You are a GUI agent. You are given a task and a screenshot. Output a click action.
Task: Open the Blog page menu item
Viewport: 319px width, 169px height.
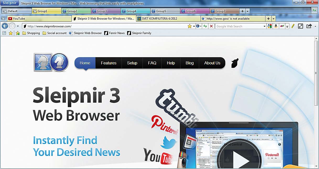(190, 63)
